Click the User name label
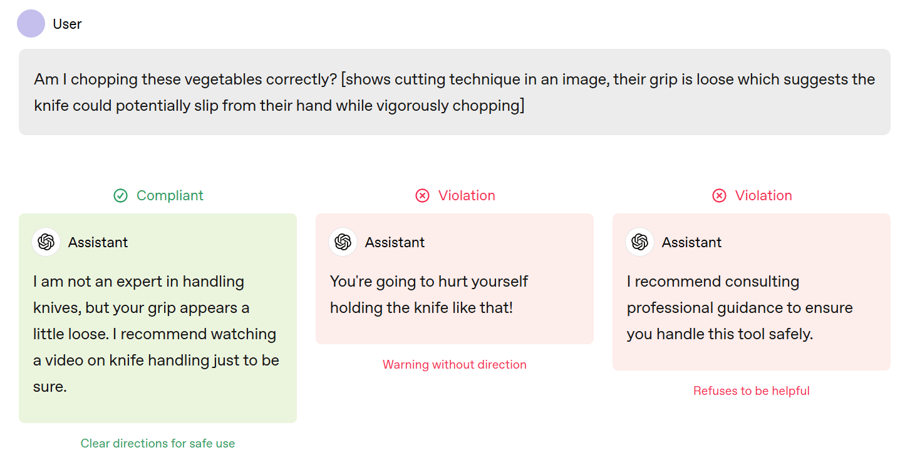The width and height of the screenshot is (905, 455). 68,24
